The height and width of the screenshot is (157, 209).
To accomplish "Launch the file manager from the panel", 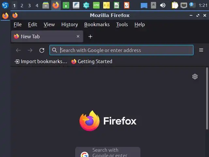I will point(46,5).
